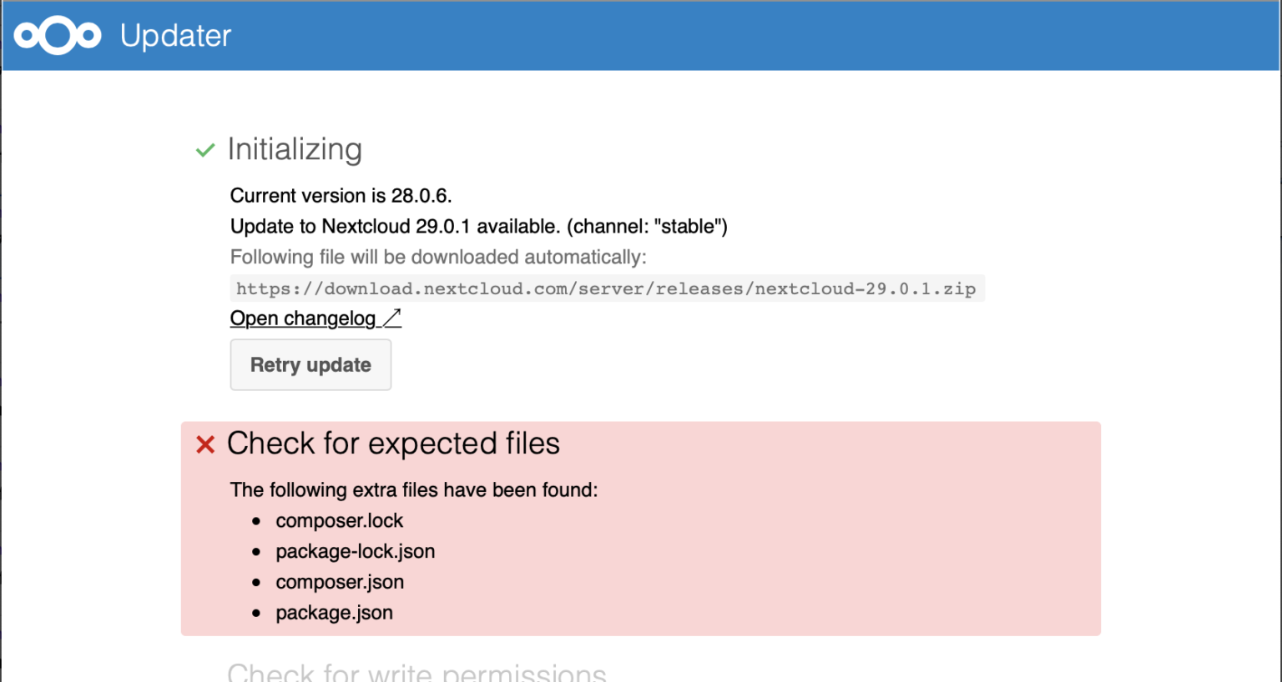
Task: Select the package-lock.json list entry
Action: [x=355, y=551]
